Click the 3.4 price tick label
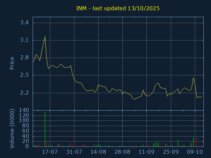 coord(24,23)
